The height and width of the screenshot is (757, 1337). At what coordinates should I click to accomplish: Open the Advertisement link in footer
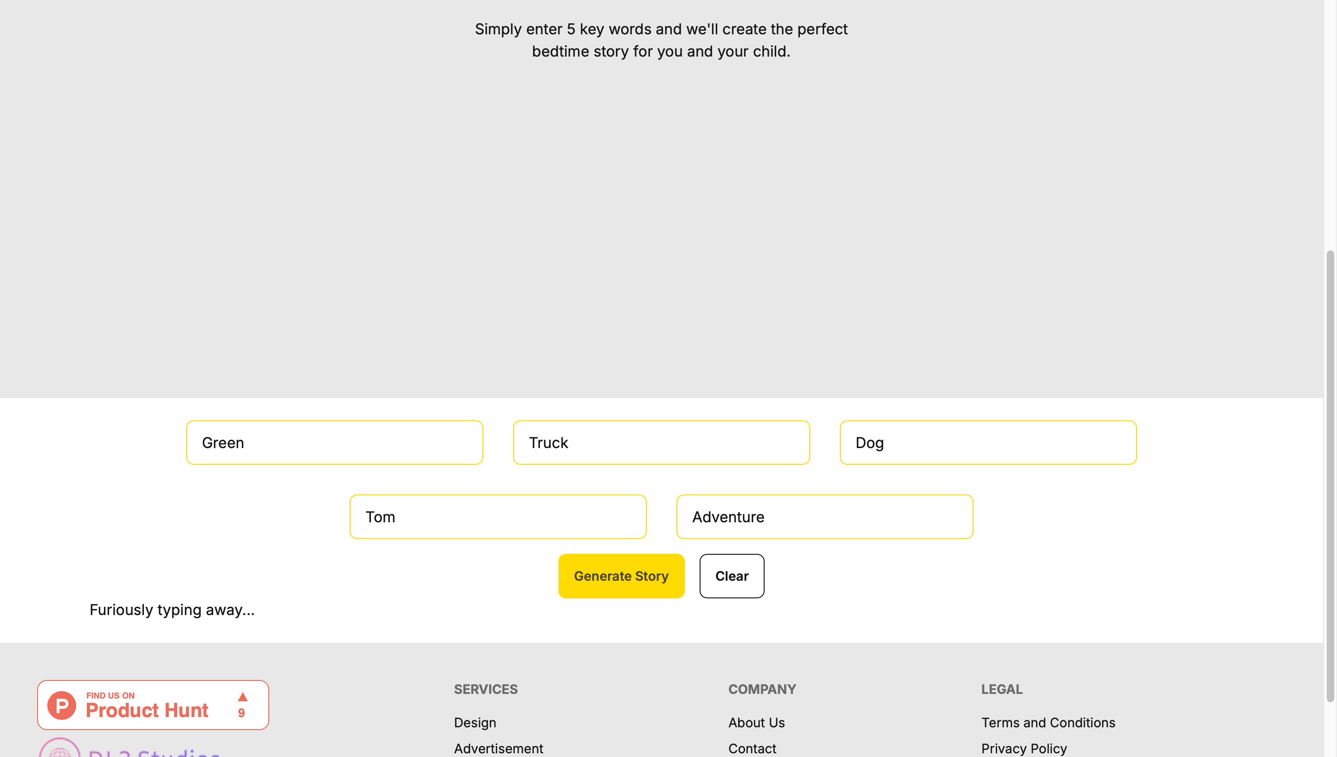(498, 749)
